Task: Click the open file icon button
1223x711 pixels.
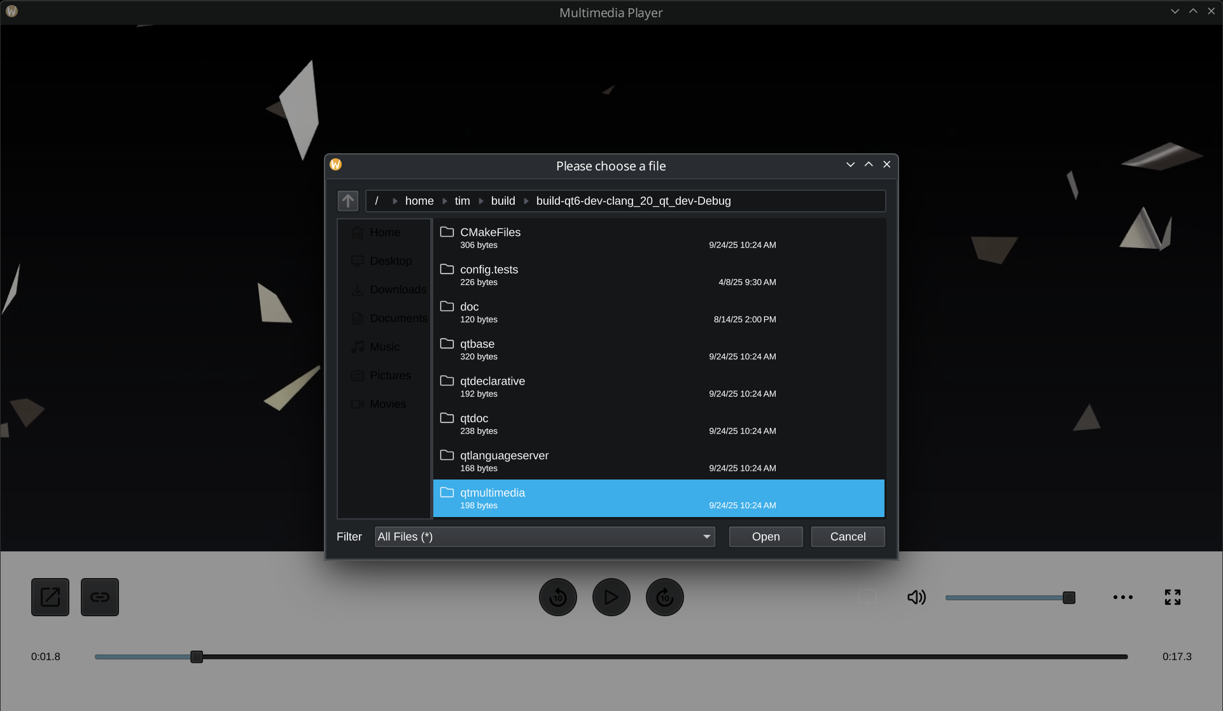Action: [50, 597]
